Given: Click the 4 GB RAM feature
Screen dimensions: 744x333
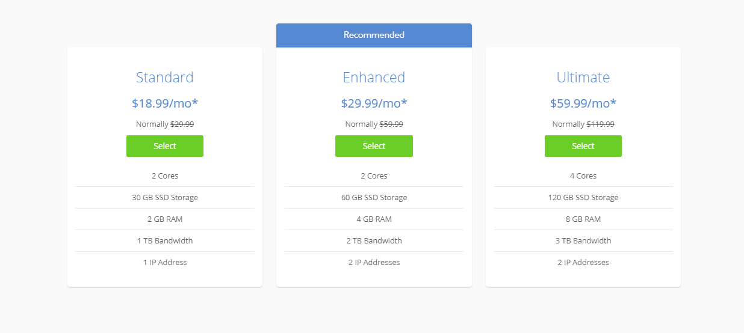Looking at the screenshot, I should coord(374,219).
